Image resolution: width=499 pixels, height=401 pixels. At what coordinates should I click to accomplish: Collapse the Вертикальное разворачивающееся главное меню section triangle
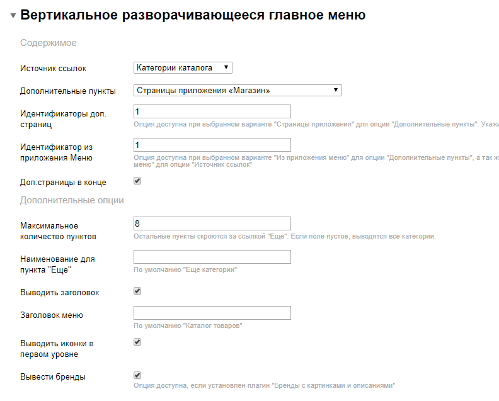coord(13,15)
